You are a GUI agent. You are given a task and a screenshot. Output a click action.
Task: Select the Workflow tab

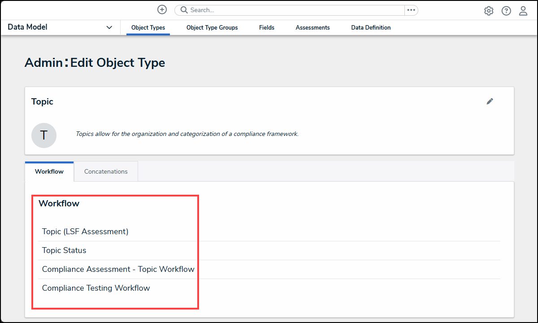49,172
